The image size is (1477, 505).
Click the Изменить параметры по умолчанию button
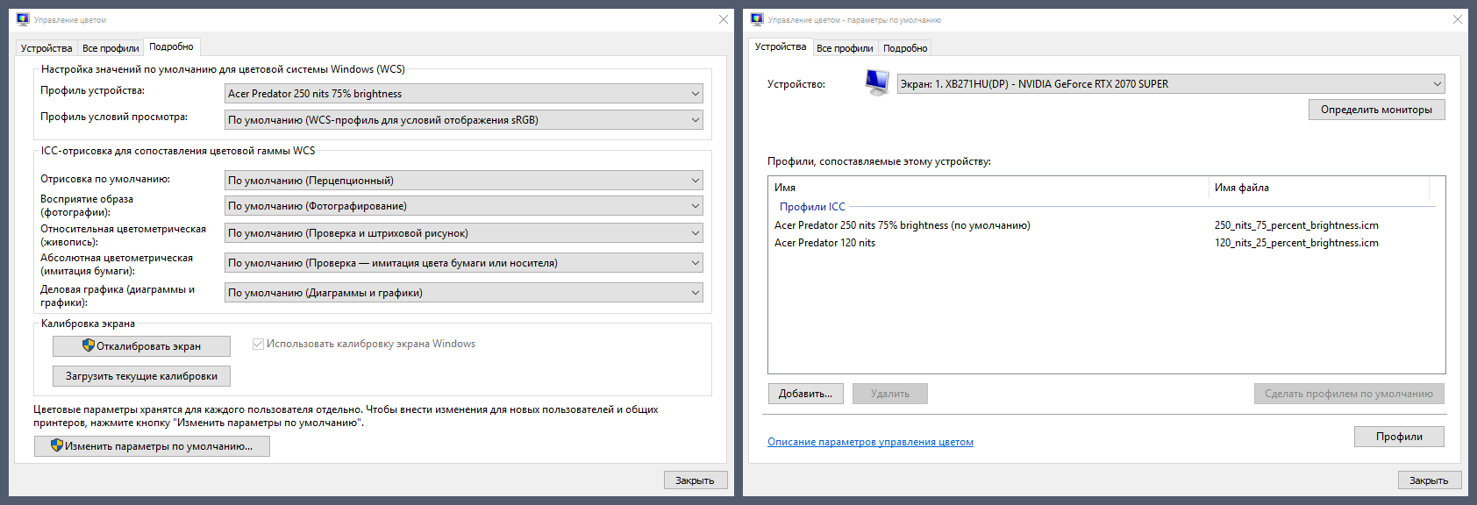click(152, 446)
